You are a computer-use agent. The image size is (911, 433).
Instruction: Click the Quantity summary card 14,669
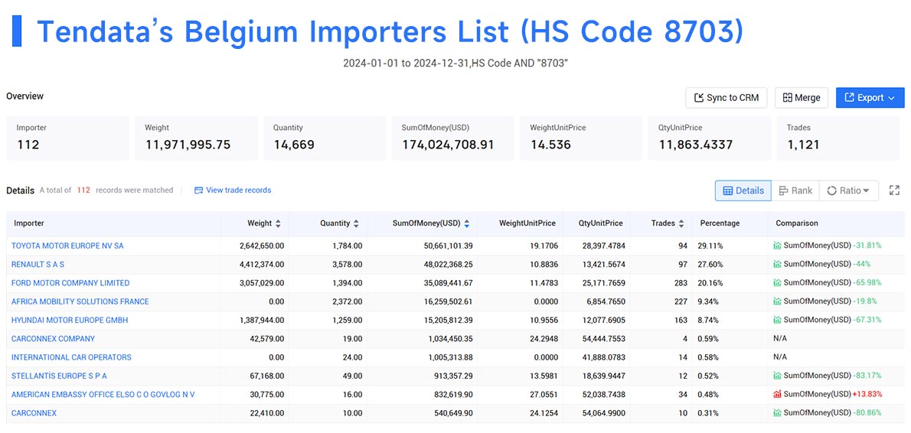tap(324, 138)
